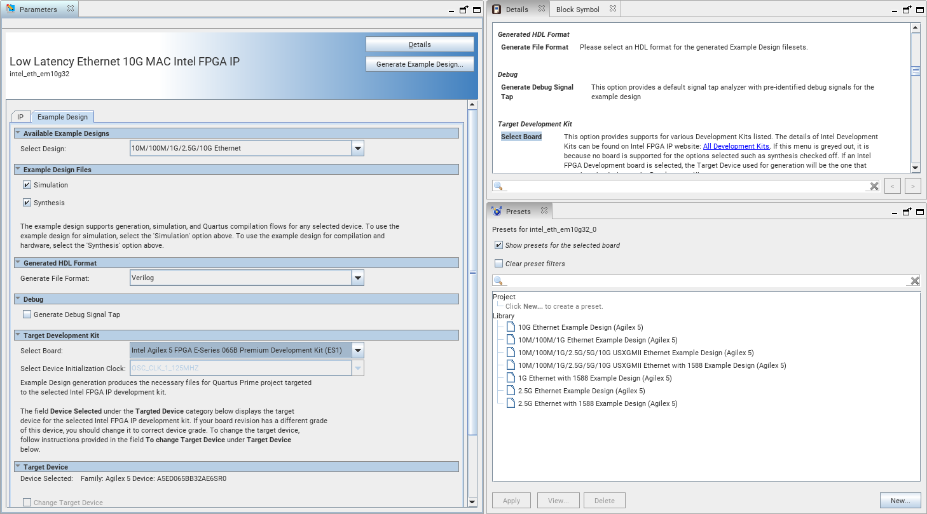The image size is (927, 514).
Task: Click the file icon of 2.5G Ethernet Example Design preset
Action: pyautogui.click(x=511, y=391)
